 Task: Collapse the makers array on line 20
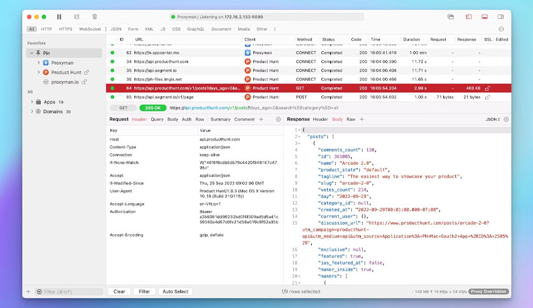[299, 276]
